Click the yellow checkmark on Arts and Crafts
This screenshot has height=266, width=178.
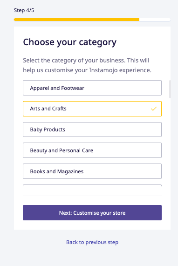point(154,109)
